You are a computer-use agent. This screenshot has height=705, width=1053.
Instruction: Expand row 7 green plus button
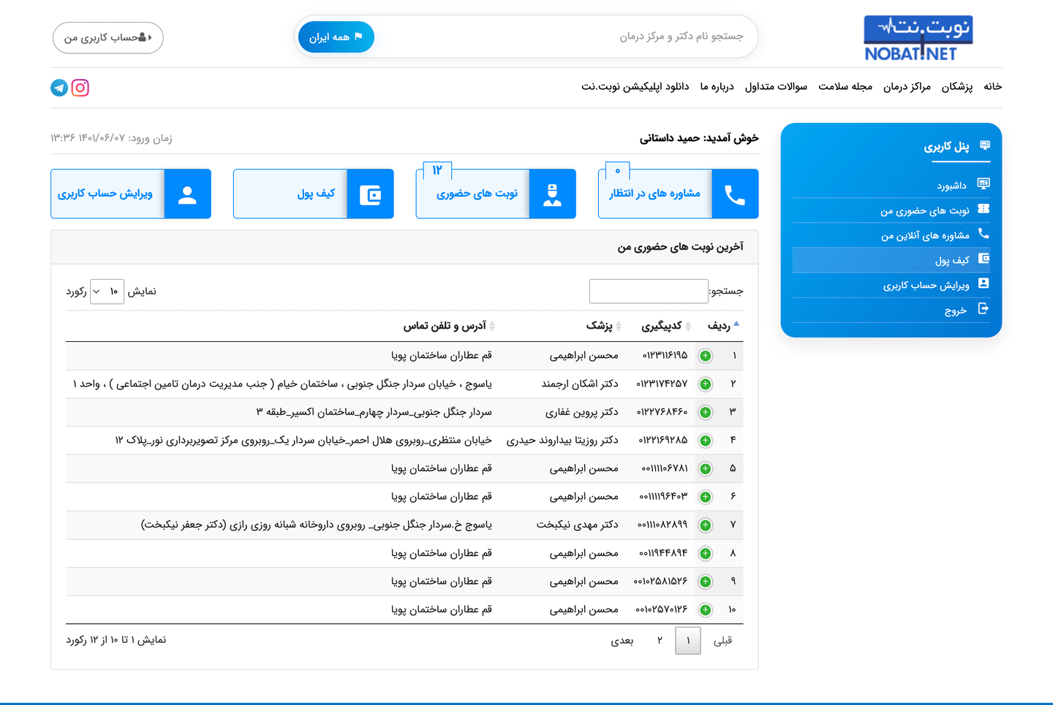click(x=705, y=525)
